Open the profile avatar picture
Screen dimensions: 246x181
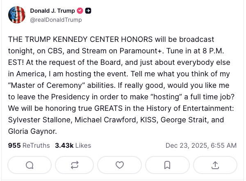tap(17, 15)
